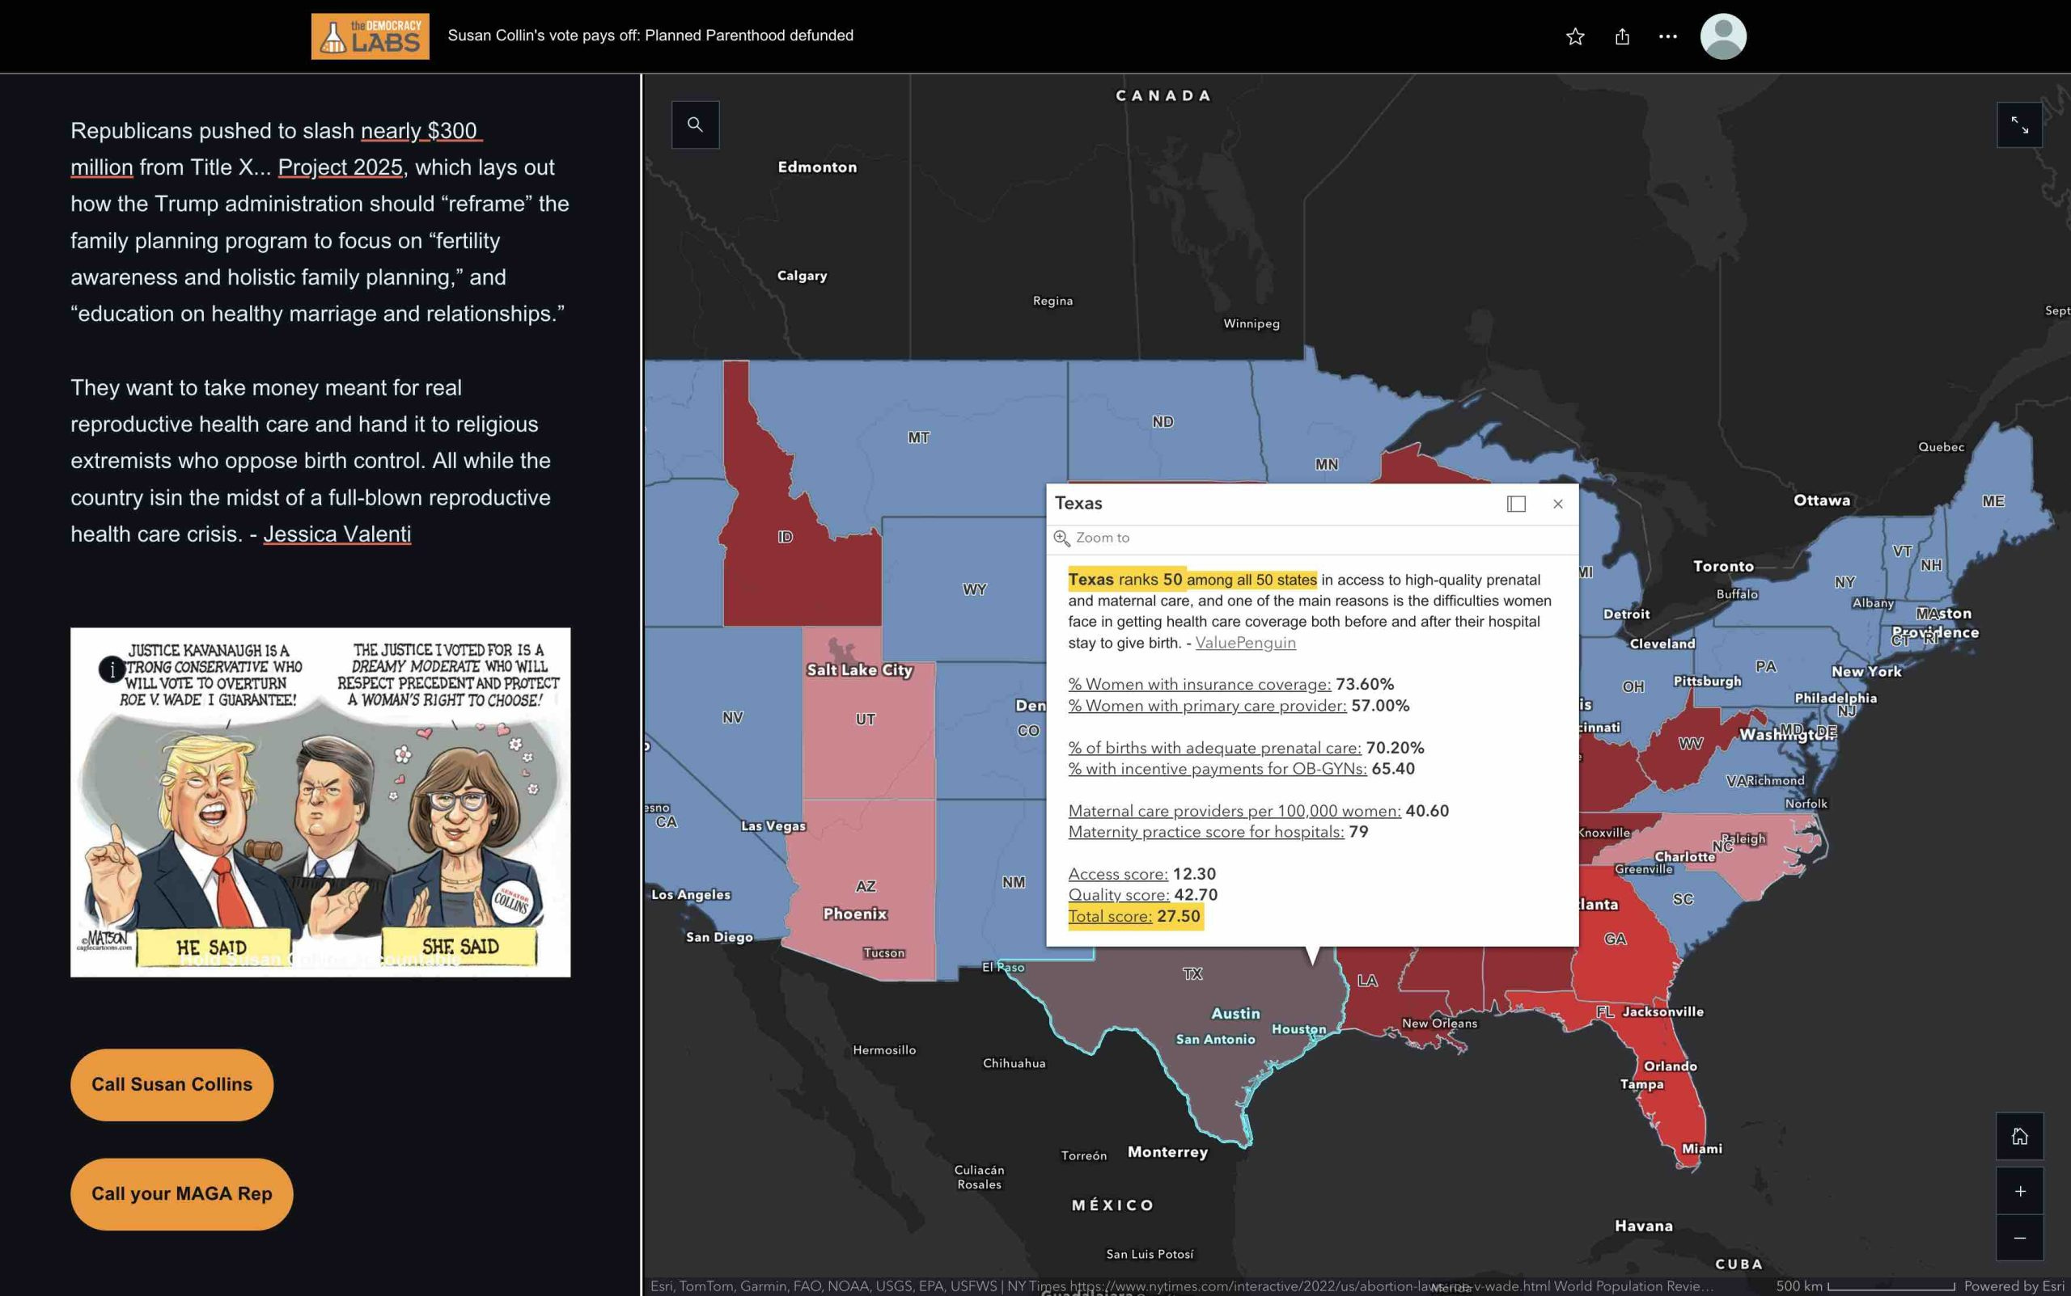The width and height of the screenshot is (2071, 1296).
Task: Zoom out on the map
Action: point(2019,1238)
